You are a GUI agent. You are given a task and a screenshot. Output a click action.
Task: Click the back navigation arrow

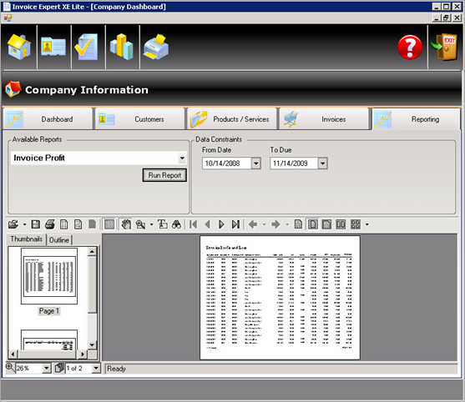253,224
